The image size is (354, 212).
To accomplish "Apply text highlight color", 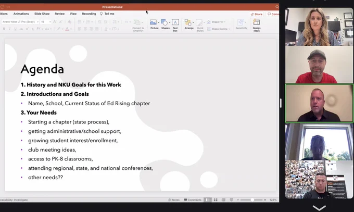I will [x=59, y=29].
